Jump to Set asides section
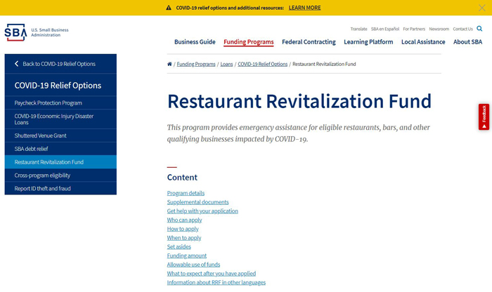The image size is (492, 292). 179,246
